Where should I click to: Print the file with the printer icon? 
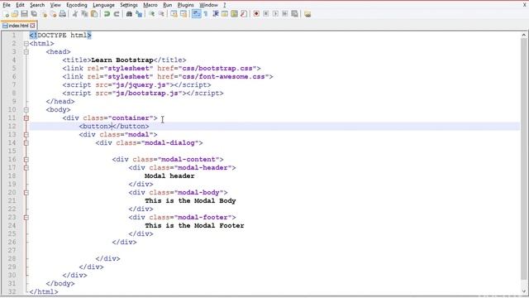tap(63, 14)
